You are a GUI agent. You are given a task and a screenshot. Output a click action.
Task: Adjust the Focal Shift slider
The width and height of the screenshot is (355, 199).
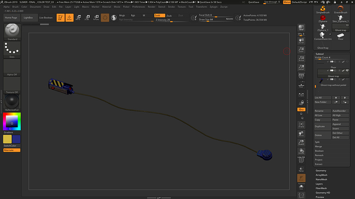pyautogui.click(x=216, y=15)
